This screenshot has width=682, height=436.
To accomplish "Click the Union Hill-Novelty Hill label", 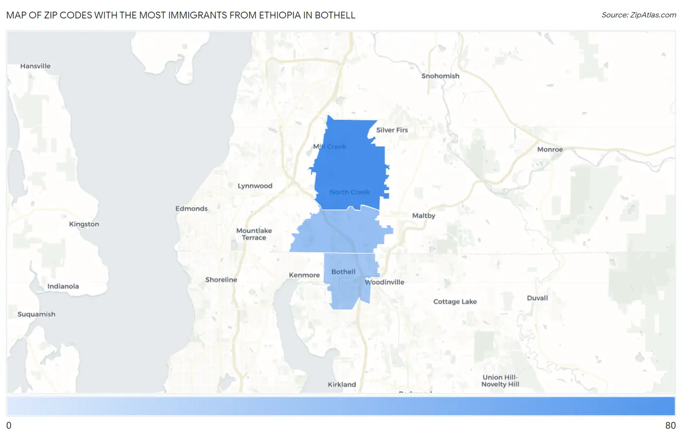I will point(500,381).
